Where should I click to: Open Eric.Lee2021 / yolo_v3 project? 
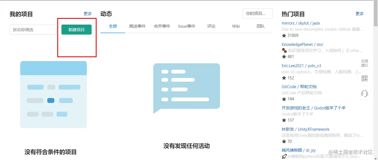(x=301, y=66)
